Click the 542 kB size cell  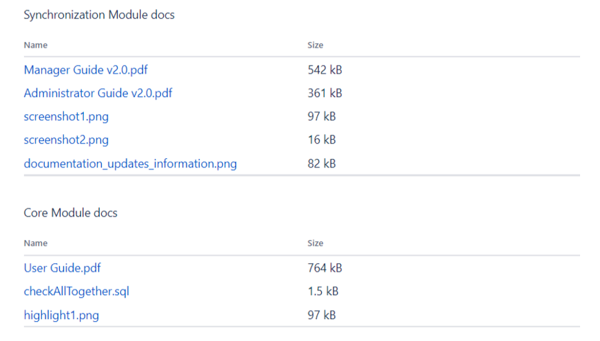click(325, 70)
